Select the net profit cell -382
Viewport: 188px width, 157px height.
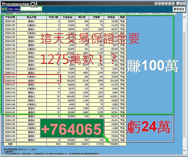111,65
